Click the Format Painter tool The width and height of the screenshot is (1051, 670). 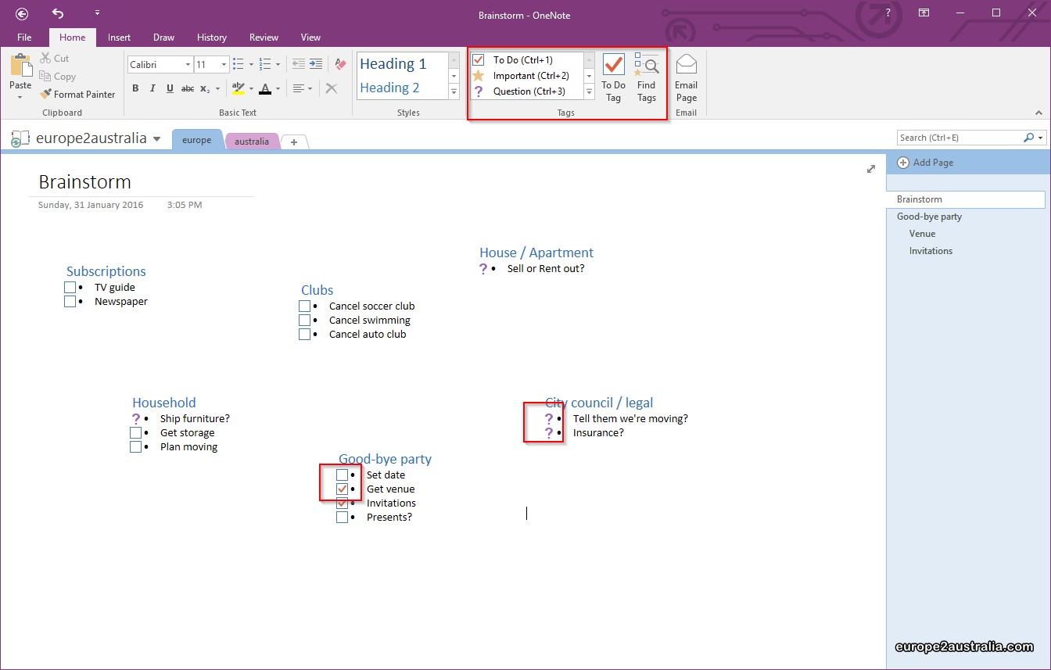77,94
